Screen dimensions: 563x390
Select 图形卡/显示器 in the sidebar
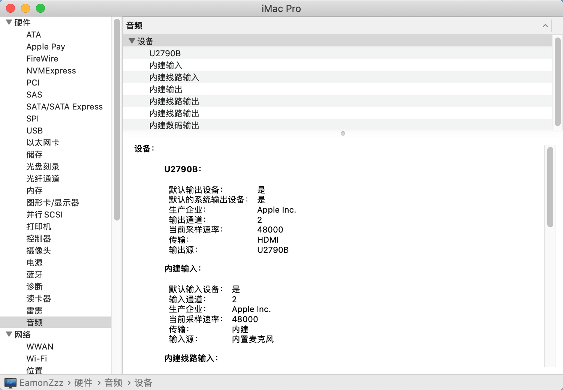click(53, 202)
